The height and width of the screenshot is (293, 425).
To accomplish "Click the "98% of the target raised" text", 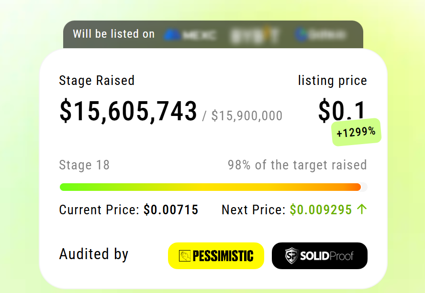I will coord(297,165).
